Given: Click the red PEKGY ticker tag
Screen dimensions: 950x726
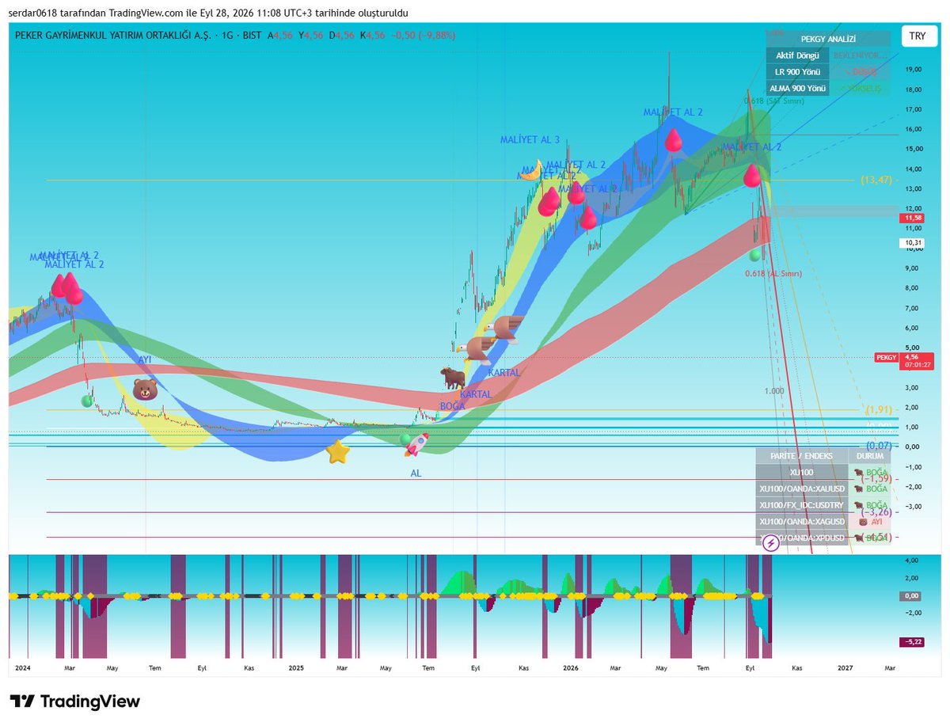Looking at the screenshot, I should (x=885, y=358).
